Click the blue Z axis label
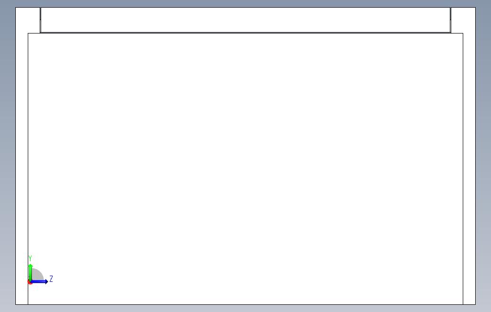Viewport: 491px width, 312px height. 51,279
